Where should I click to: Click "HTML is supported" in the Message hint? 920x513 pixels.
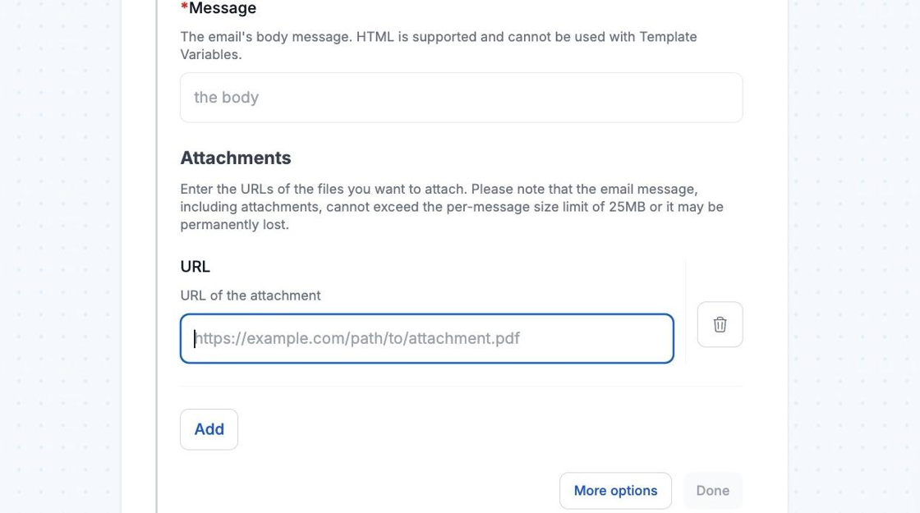point(407,37)
